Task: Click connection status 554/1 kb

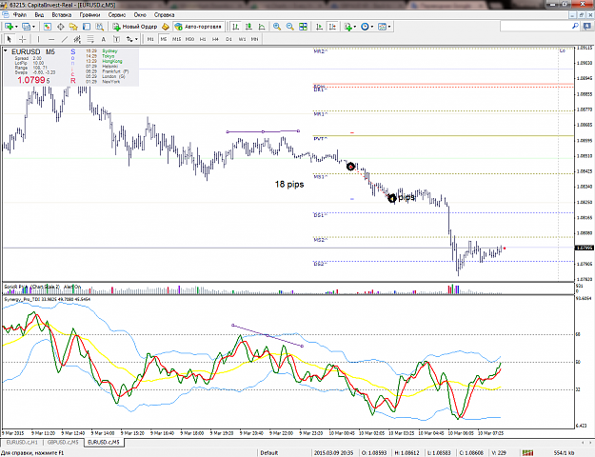Action: [565, 453]
